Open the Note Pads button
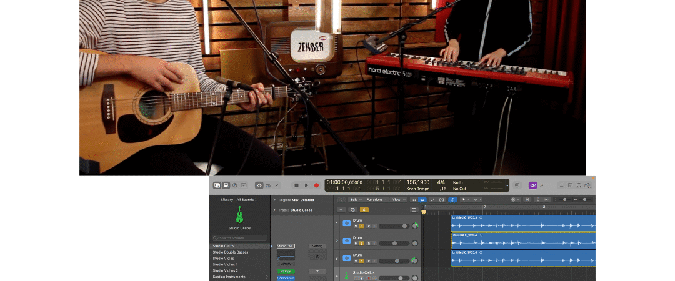Image resolution: width=675 pixels, height=281 pixels. tap(570, 185)
